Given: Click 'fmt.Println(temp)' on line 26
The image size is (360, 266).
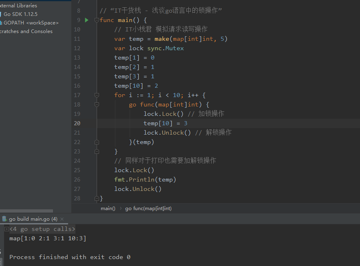Looking at the screenshot, I should coord(145,180).
